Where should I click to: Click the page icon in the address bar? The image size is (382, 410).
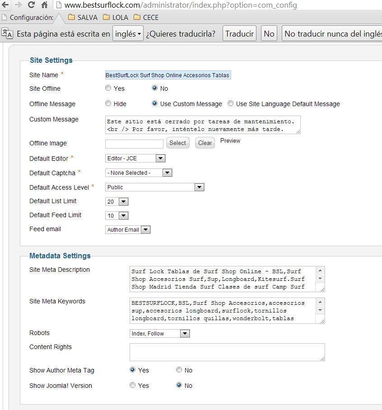point(59,5)
